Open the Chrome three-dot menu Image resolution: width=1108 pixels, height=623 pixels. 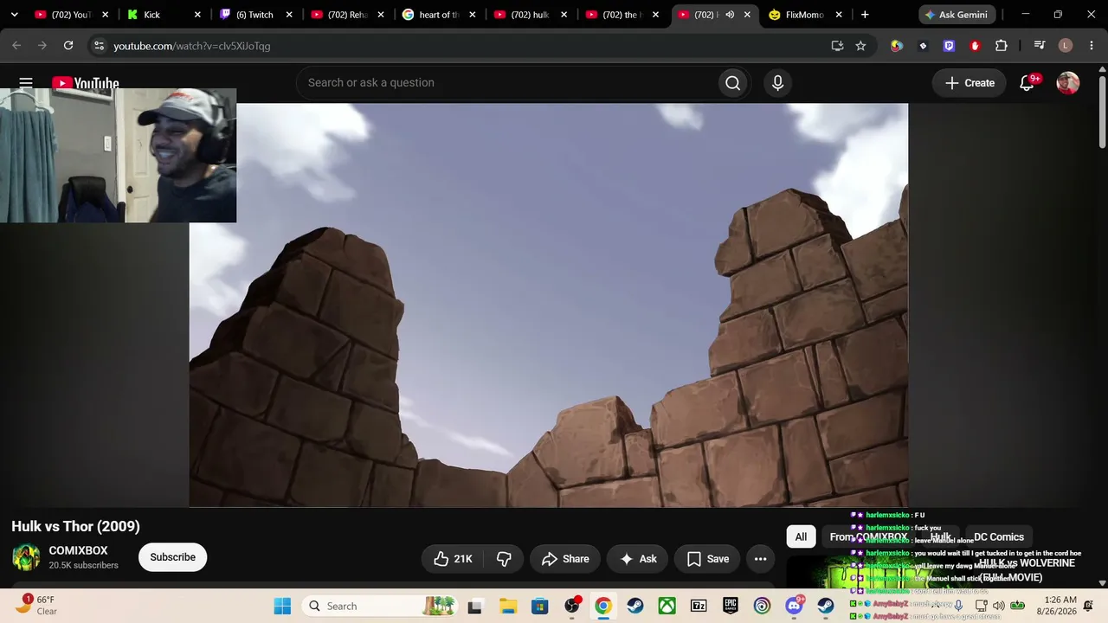pos(1091,46)
